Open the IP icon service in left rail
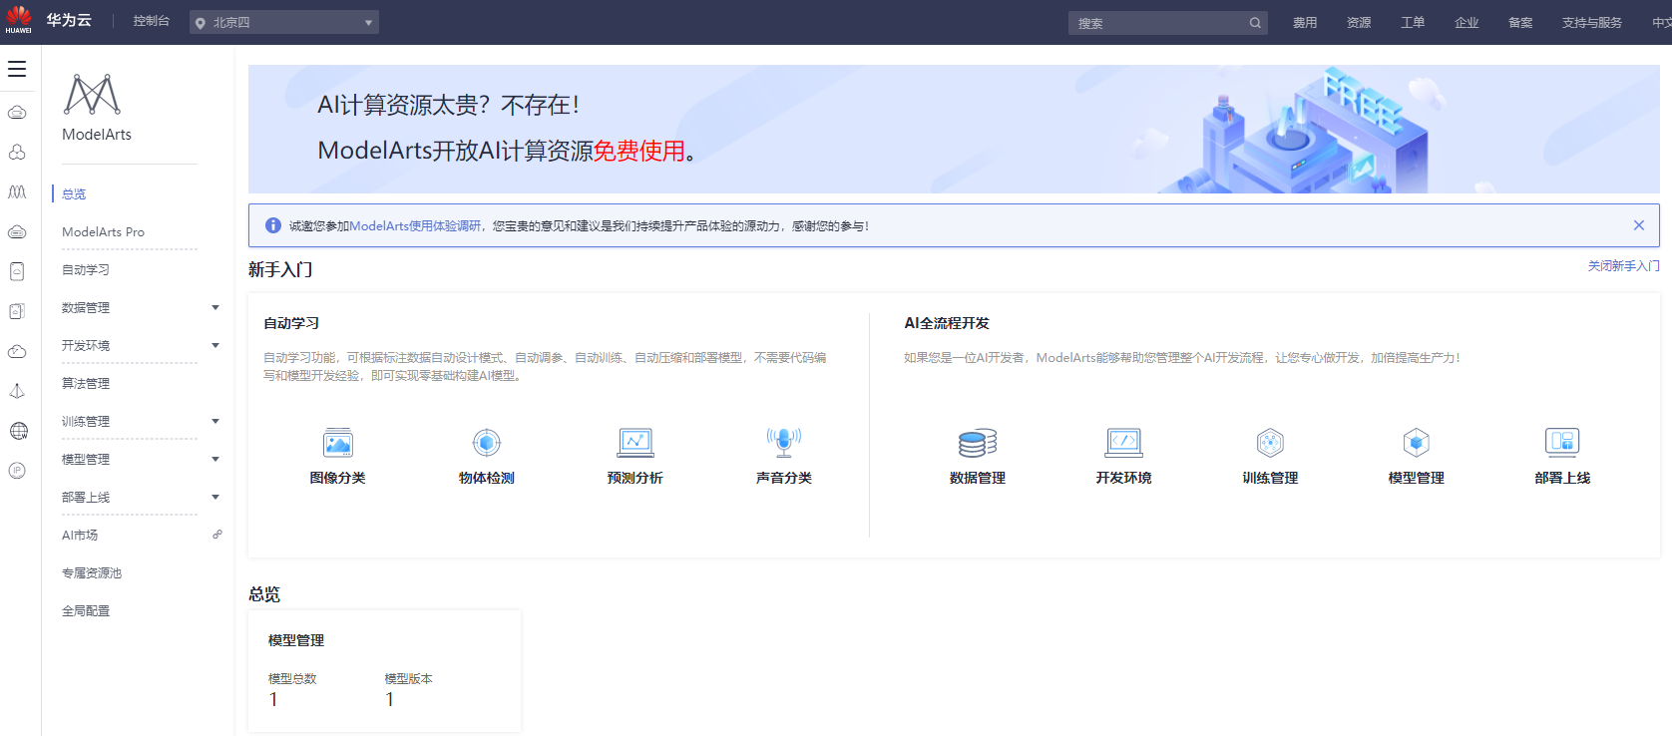Screen dimensions: 1672x736 click(17, 471)
